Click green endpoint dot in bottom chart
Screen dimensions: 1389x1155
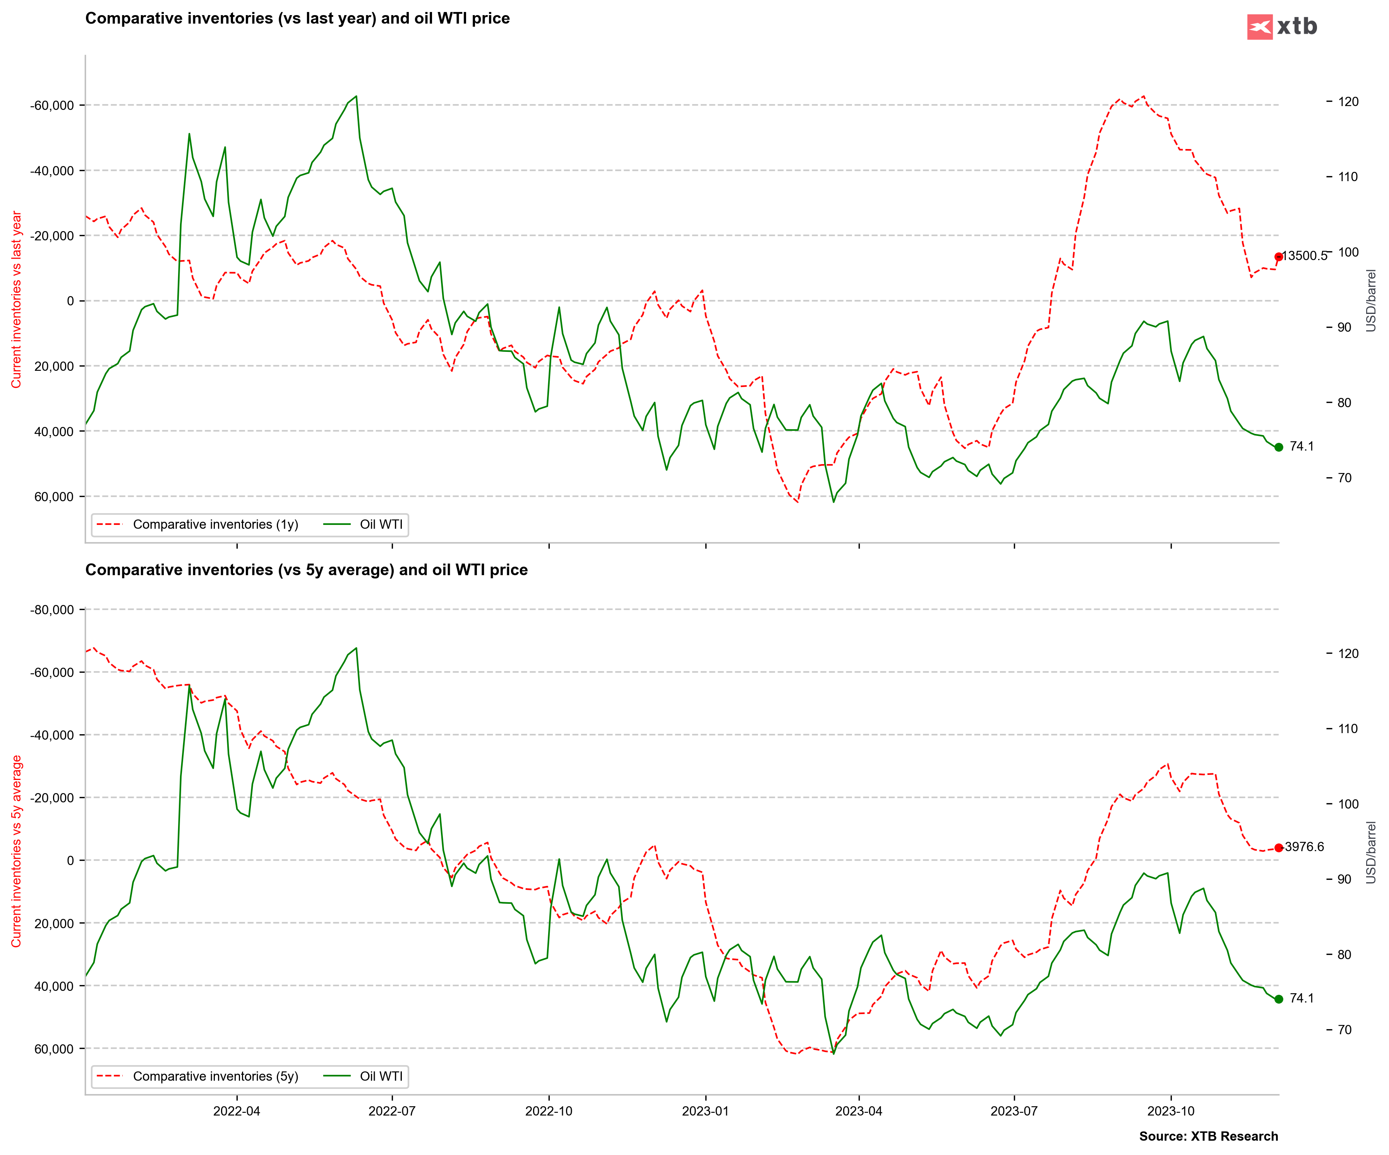click(x=1279, y=999)
